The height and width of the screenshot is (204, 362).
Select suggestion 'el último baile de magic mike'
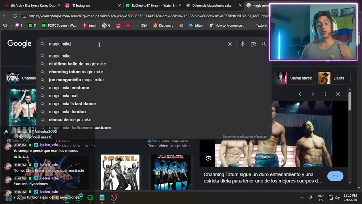pos(154,64)
